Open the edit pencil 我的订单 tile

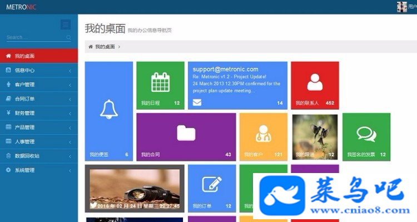212,189
